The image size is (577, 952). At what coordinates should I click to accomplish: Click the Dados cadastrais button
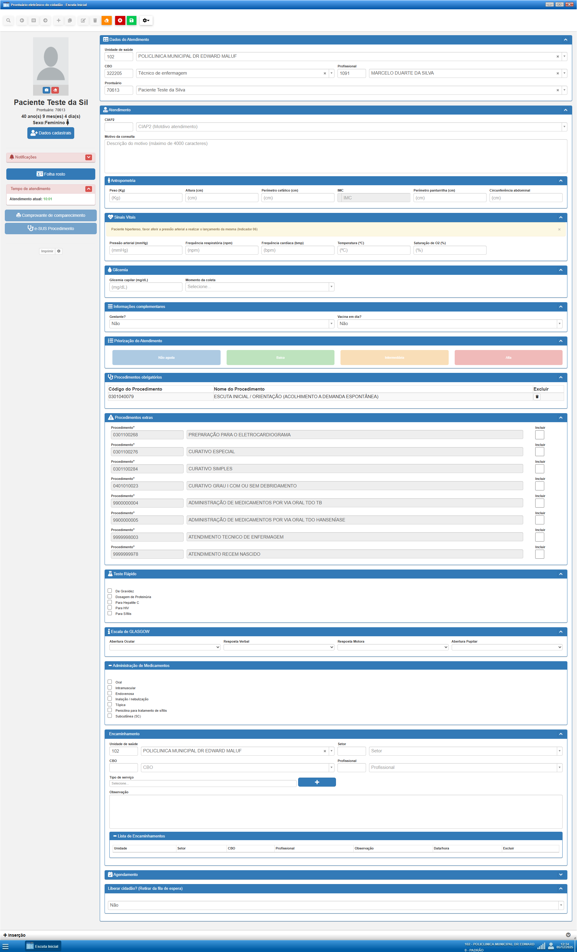(50, 133)
